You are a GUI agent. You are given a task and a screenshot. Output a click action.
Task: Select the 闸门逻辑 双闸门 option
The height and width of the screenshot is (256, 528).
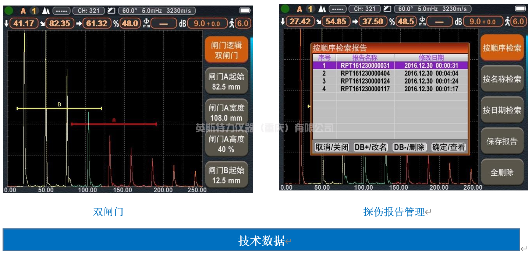[x=226, y=50]
